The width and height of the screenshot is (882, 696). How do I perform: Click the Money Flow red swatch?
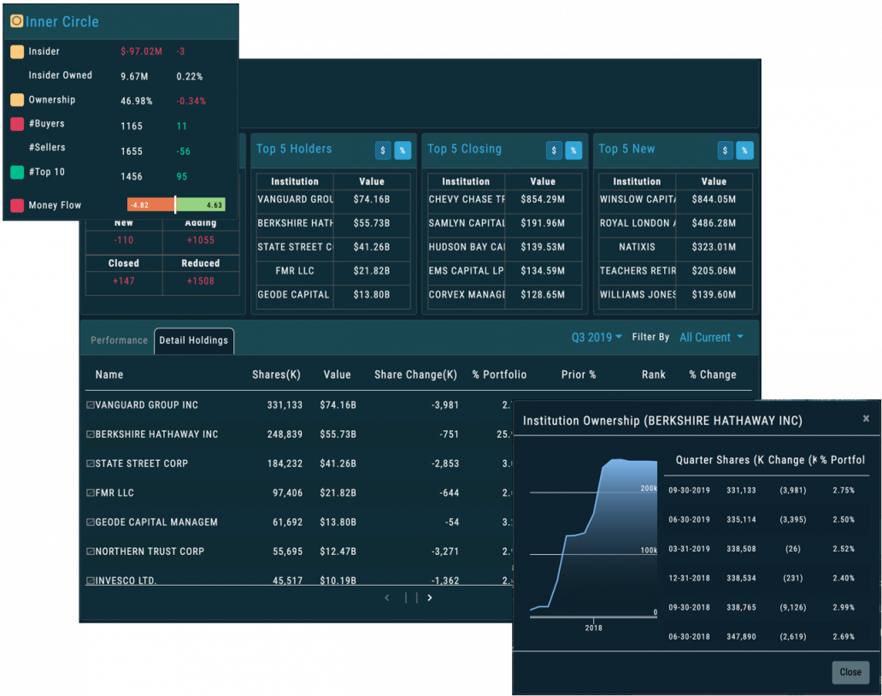click(17, 205)
